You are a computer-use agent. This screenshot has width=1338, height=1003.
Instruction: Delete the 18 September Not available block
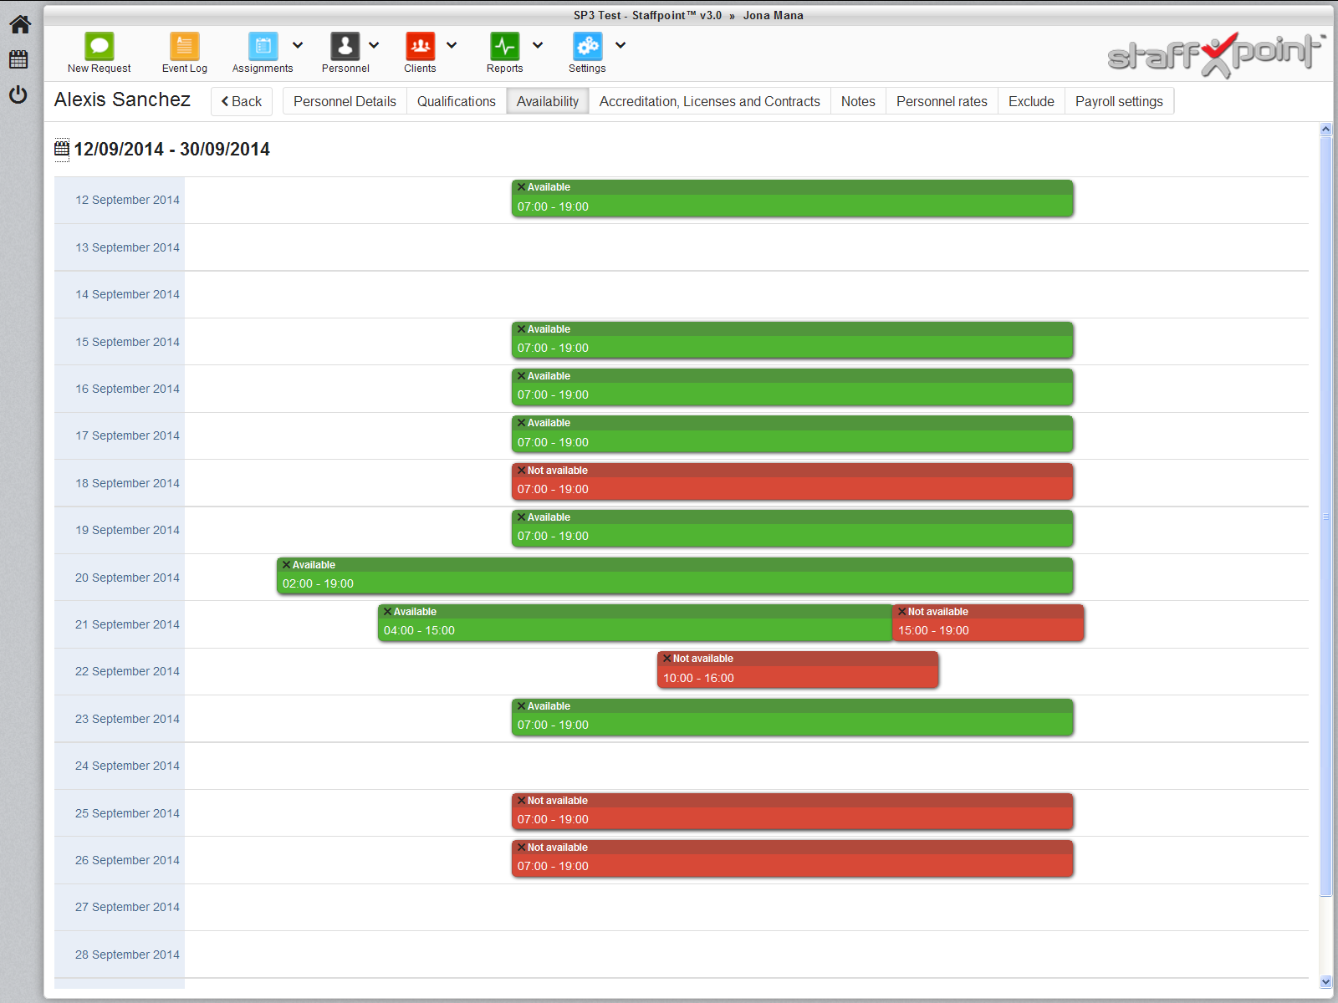pos(521,471)
